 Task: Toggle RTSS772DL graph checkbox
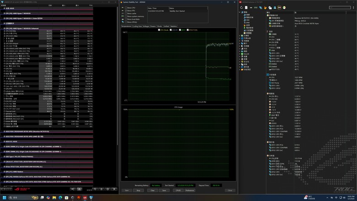coord(188,30)
